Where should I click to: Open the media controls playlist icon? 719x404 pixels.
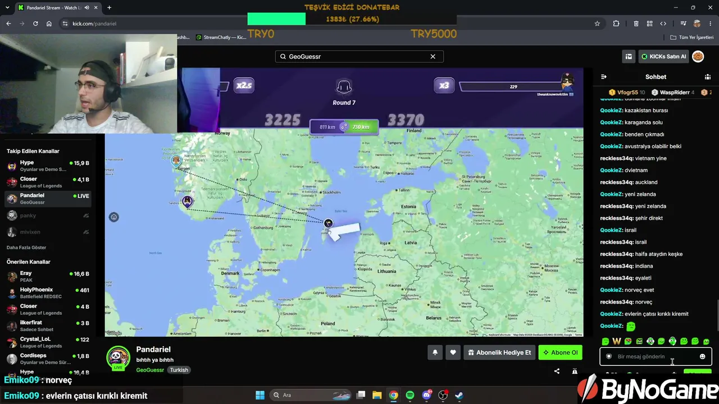pyautogui.click(x=683, y=24)
